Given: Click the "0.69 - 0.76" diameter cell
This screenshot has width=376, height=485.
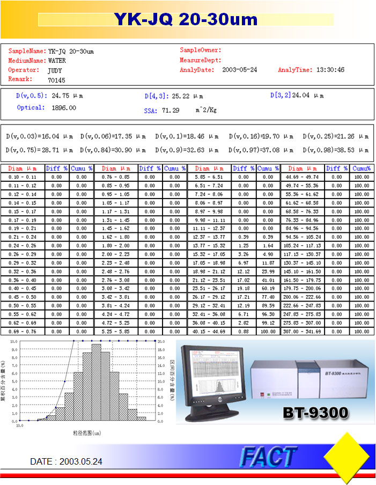Looking at the screenshot, I should tap(23, 332).
